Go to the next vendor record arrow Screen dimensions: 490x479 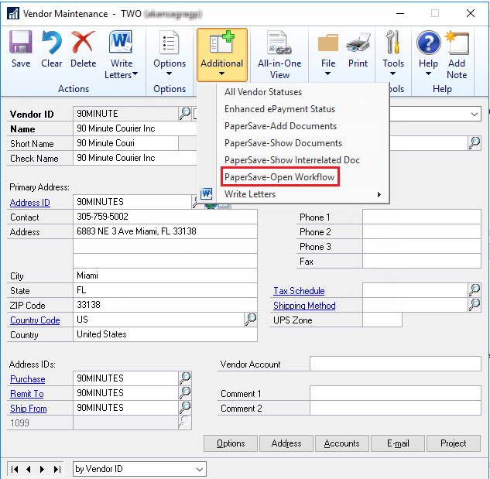[43, 469]
